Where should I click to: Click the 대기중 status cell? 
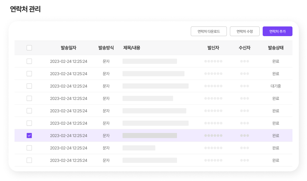(x=276, y=86)
